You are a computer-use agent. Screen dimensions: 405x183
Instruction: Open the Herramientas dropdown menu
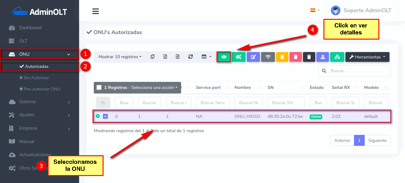[367, 57]
